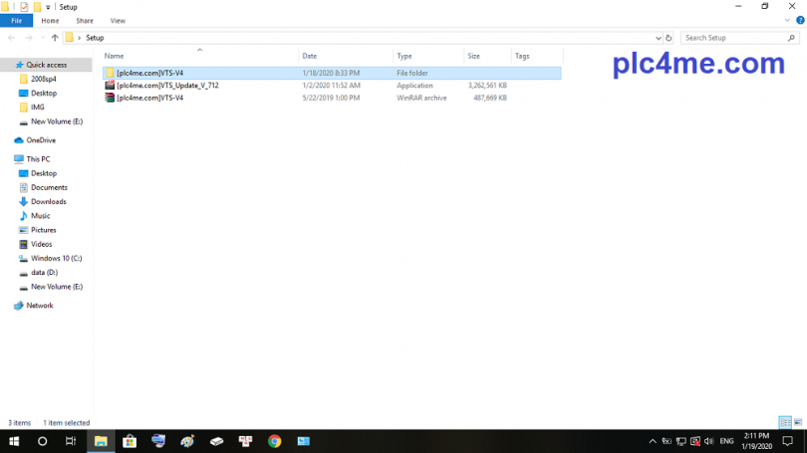Sort files by Size column header
807x453 pixels.
474,56
